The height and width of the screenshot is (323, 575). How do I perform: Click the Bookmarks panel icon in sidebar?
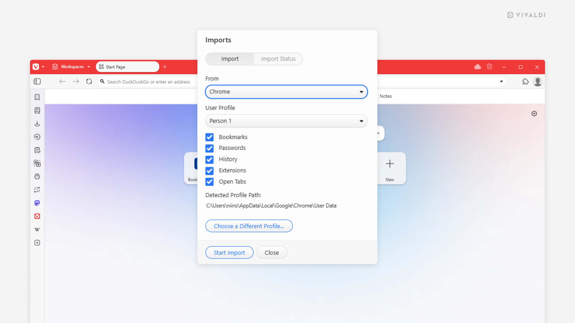click(37, 97)
